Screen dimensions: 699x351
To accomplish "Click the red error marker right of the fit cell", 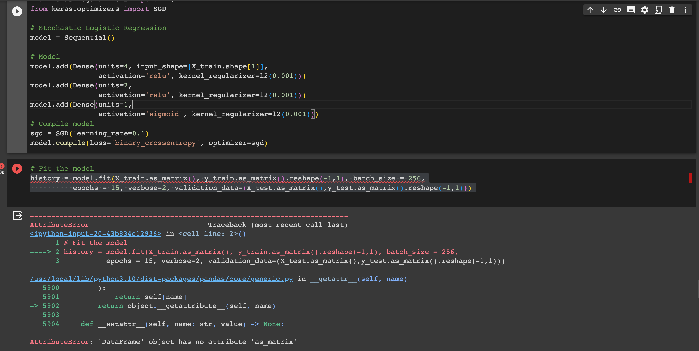I will click(x=690, y=178).
